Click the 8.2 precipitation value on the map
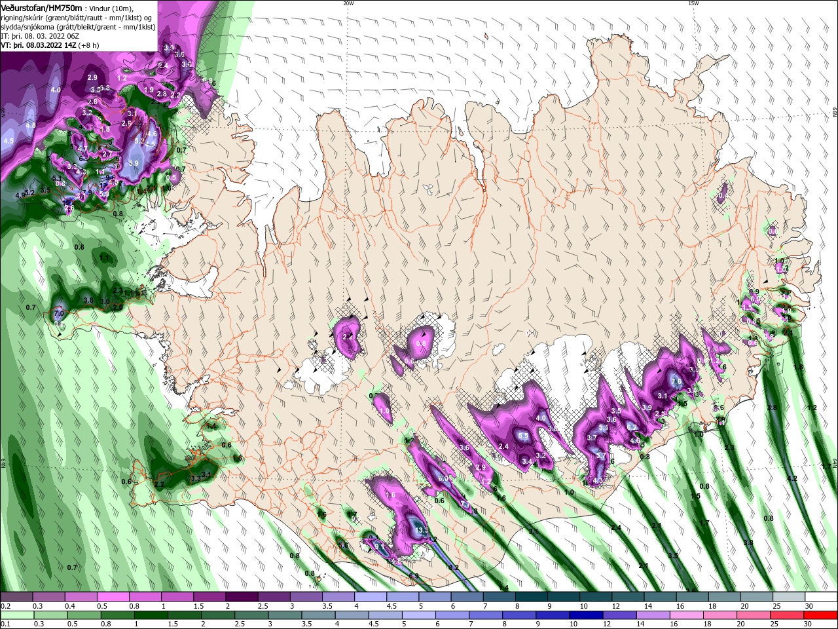Screen dimensions: 838x629 (x=453, y=567)
